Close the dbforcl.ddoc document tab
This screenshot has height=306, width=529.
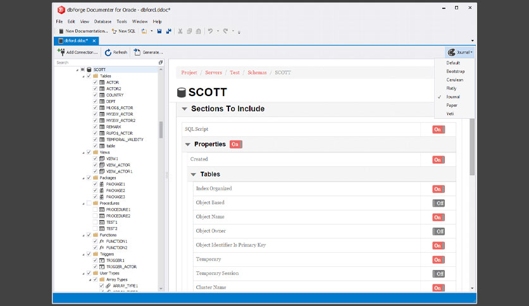tap(94, 40)
